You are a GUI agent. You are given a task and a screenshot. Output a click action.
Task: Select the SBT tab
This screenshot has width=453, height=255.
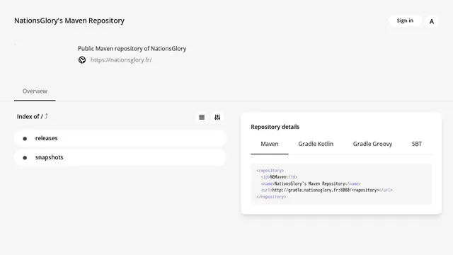coord(417,144)
